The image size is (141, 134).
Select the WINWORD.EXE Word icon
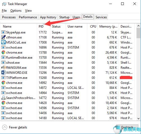[3, 72]
